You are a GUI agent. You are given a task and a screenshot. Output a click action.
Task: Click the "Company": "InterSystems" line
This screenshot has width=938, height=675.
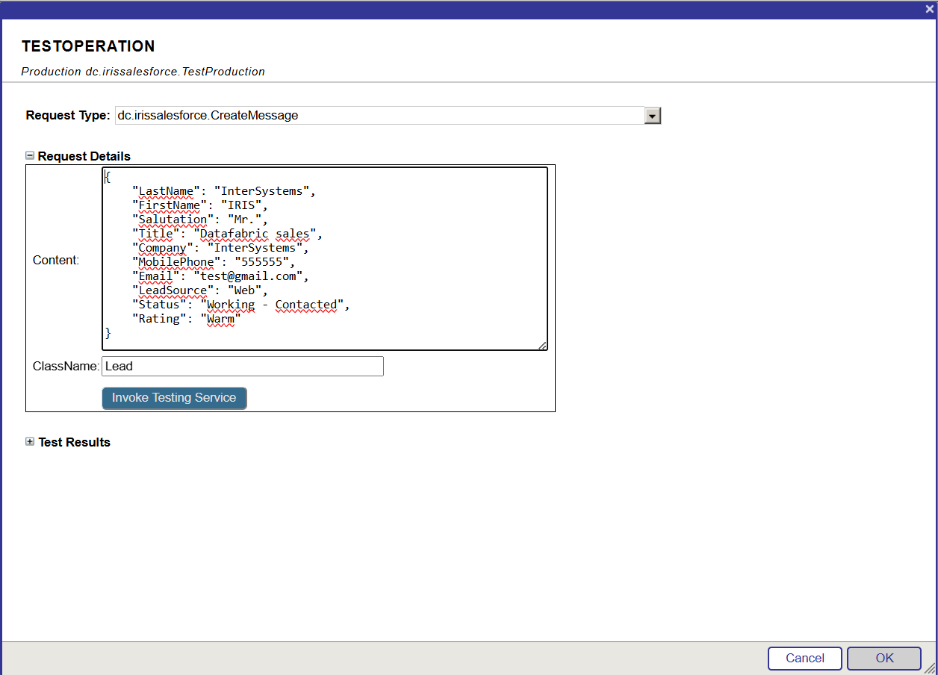click(221, 248)
